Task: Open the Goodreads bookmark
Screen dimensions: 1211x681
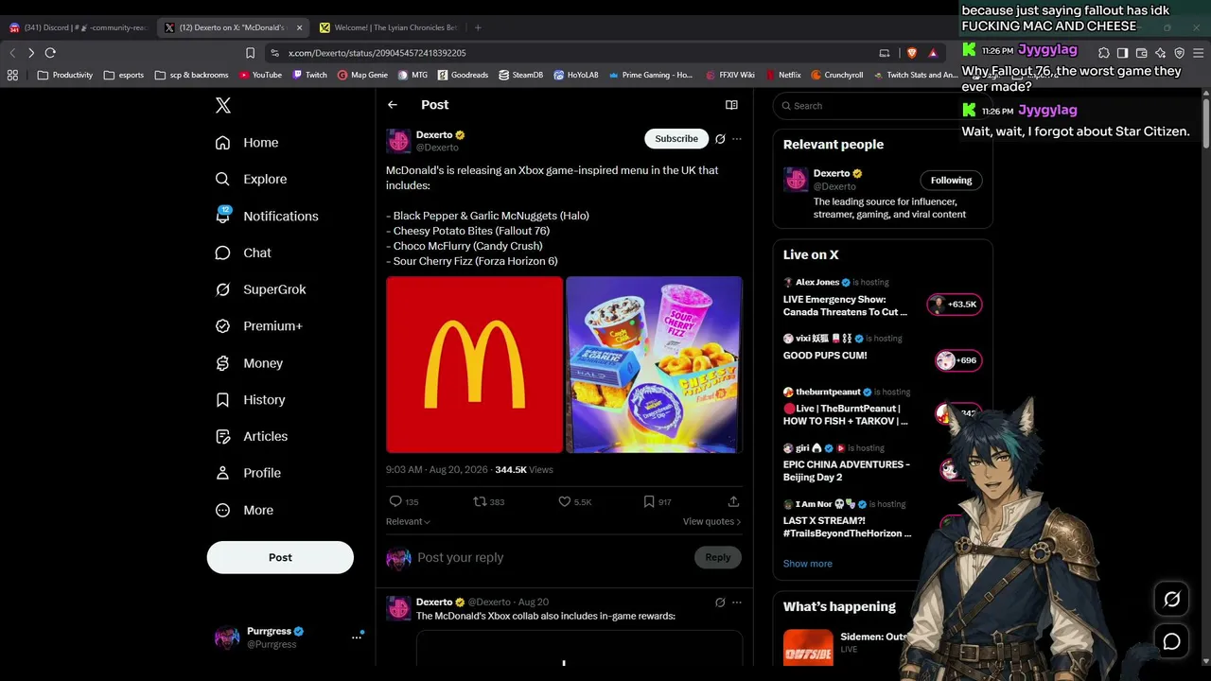Action: tap(463, 75)
